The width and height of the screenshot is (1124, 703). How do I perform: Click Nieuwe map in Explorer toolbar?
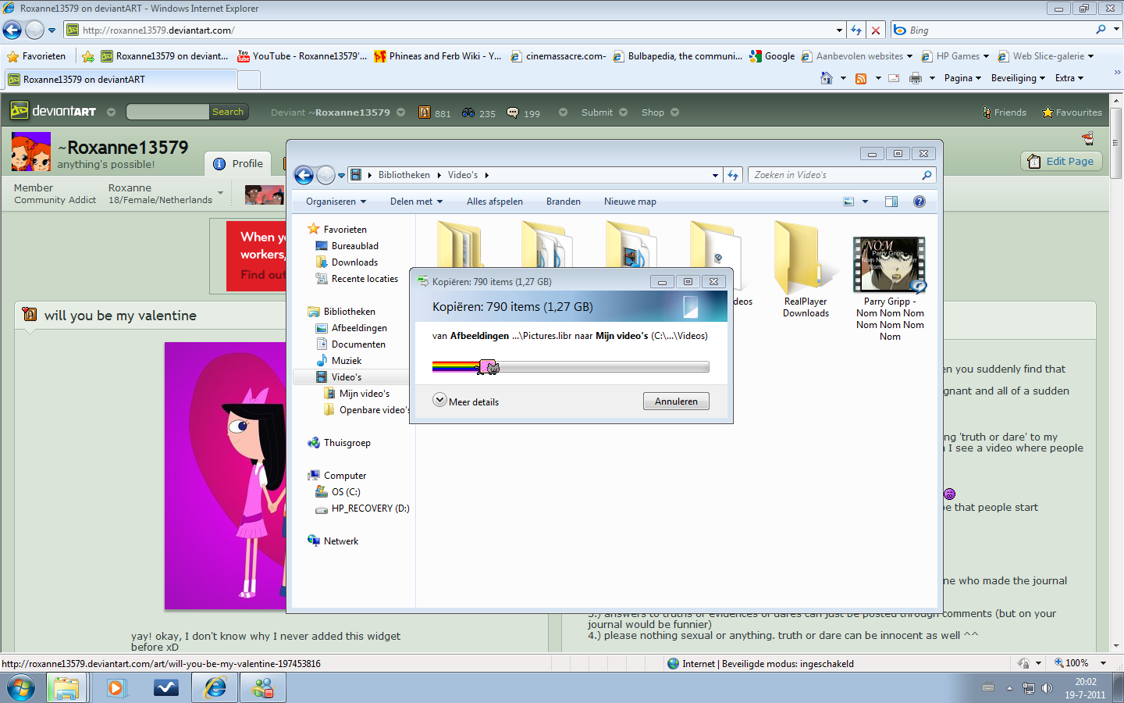[x=630, y=202]
